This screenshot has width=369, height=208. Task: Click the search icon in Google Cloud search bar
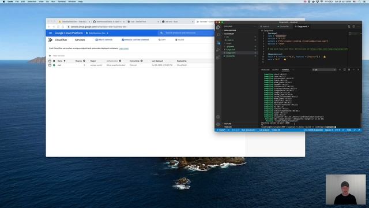[161, 33]
